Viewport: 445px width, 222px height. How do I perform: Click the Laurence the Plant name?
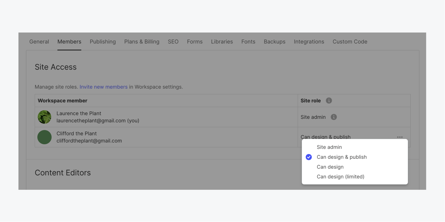coord(79,114)
